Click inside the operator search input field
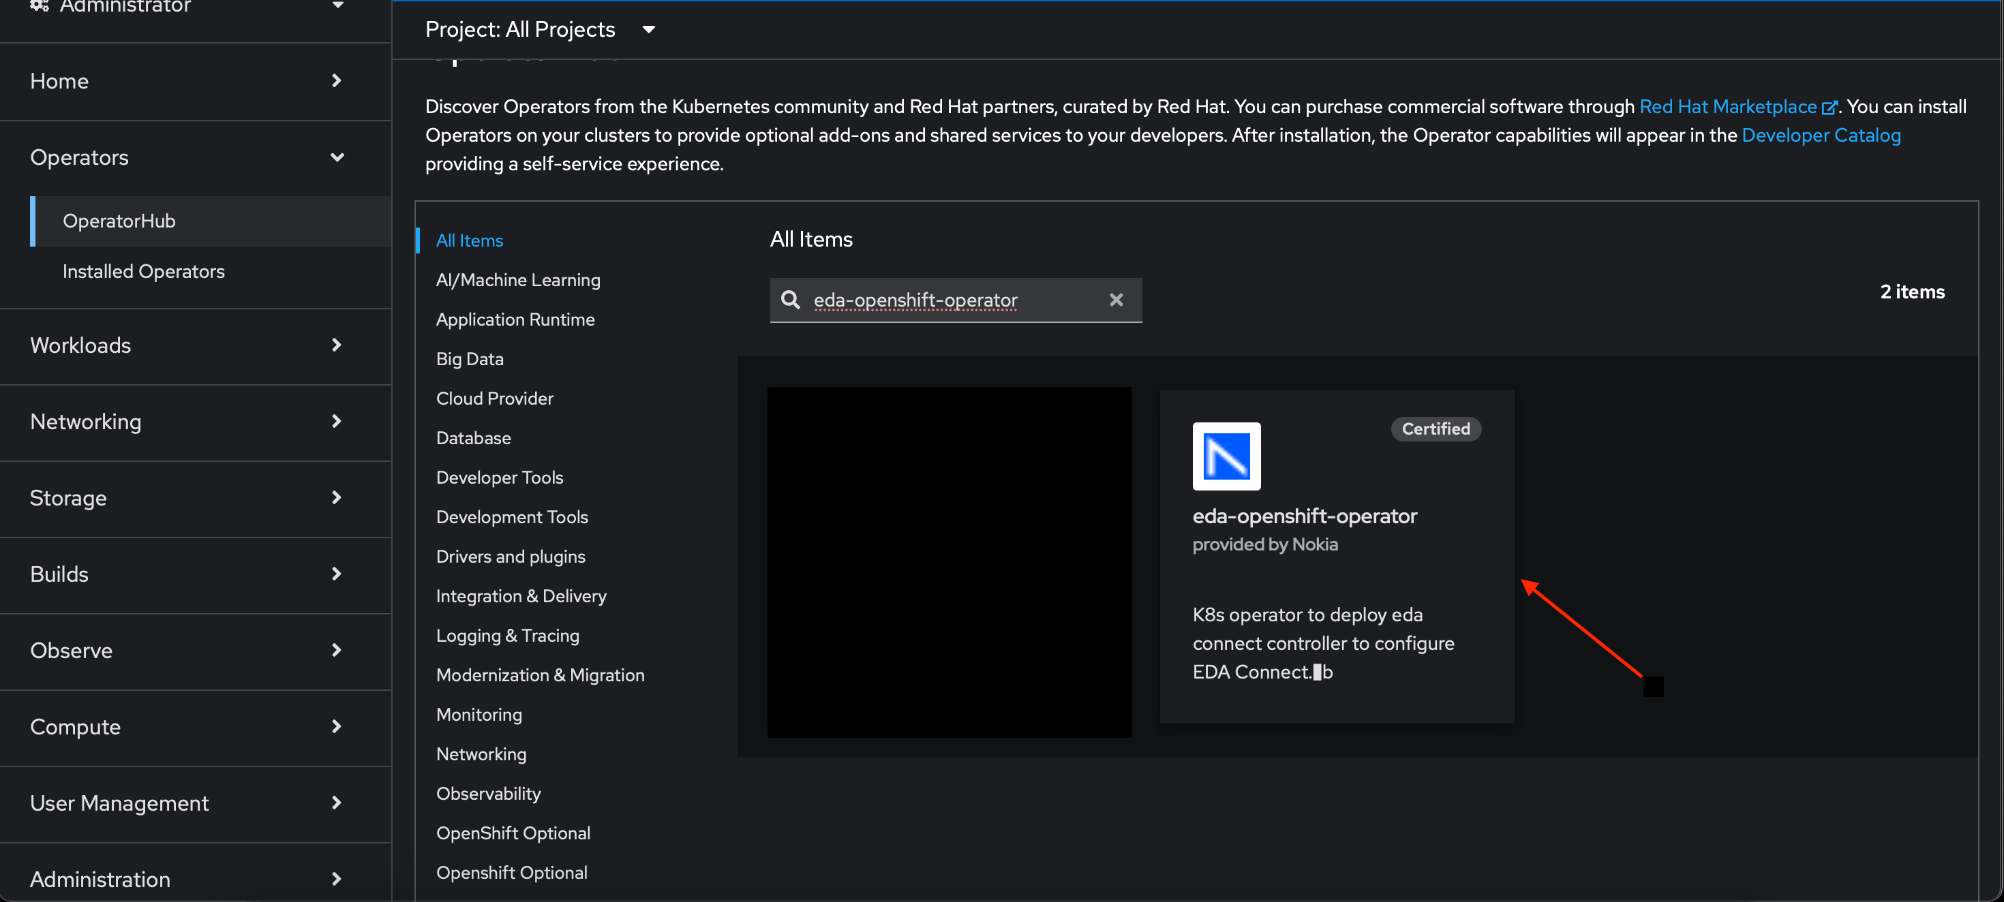2004x902 pixels. point(934,300)
